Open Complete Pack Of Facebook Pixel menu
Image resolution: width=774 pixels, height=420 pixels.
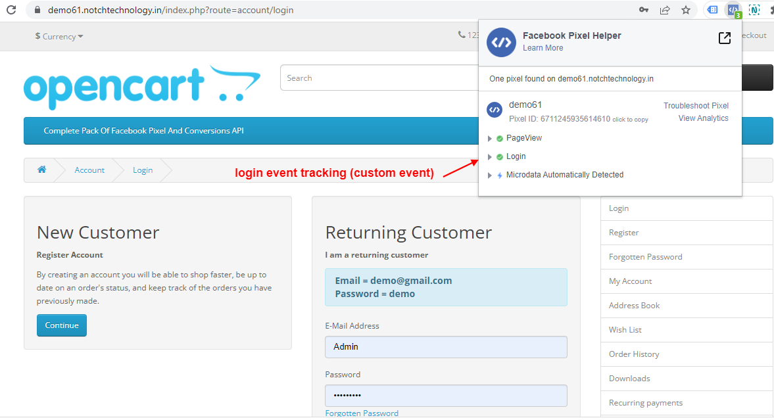coord(143,131)
